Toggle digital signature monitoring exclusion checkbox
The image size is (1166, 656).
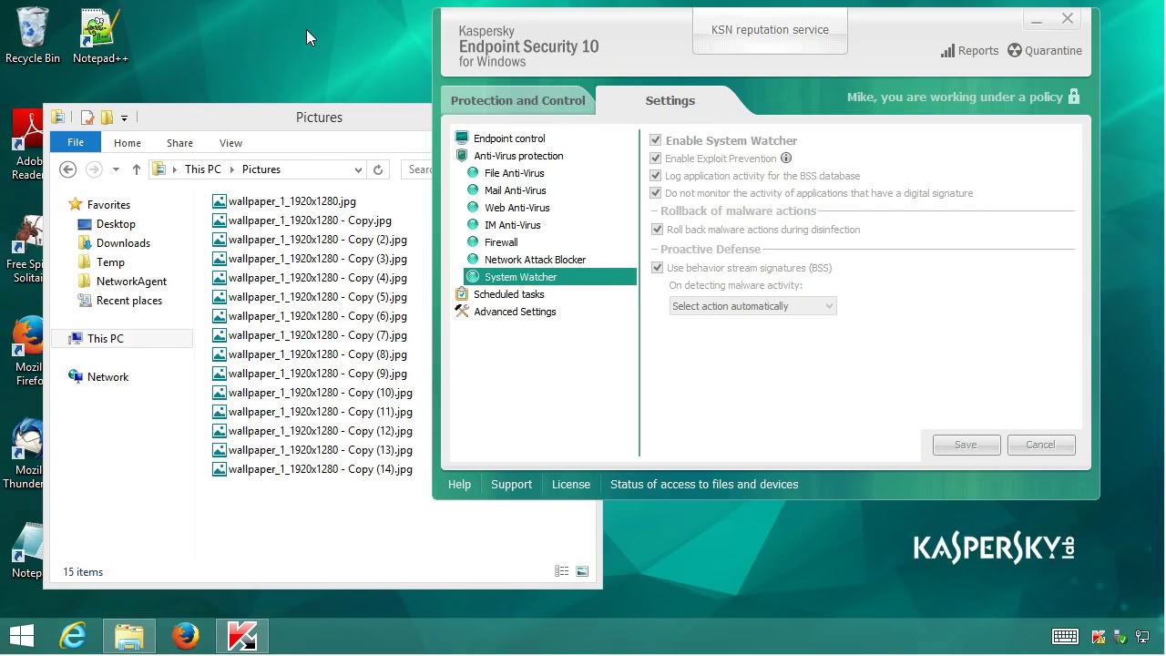(x=655, y=193)
